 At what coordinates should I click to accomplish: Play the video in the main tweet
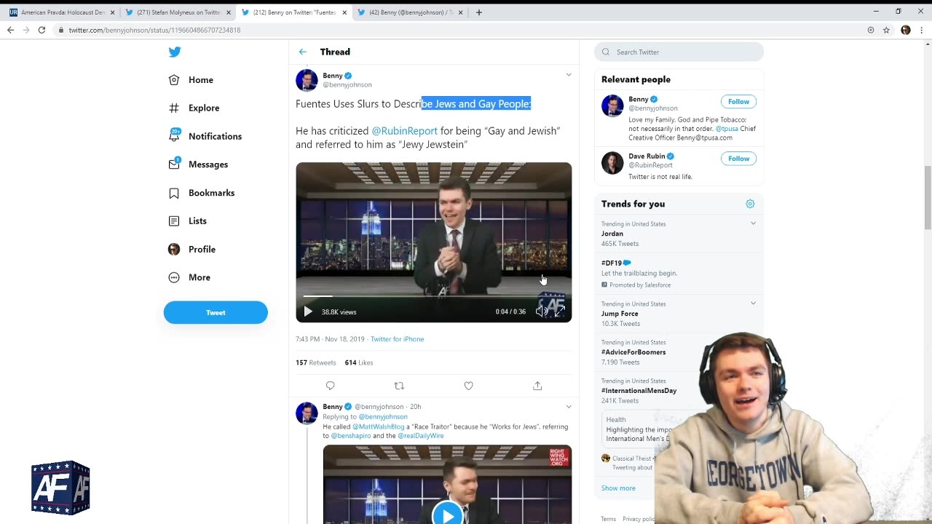tap(308, 311)
